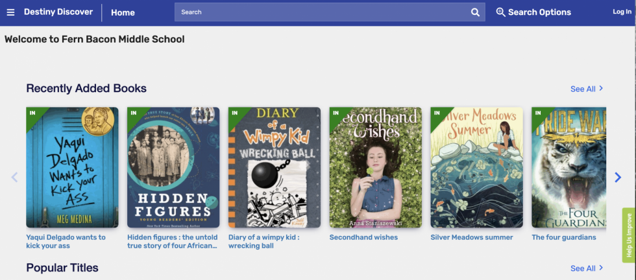The height and width of the screenshot is (280, 636).
Task: Click the 'Recently Added Books' heading
Action: coord(86,88)
